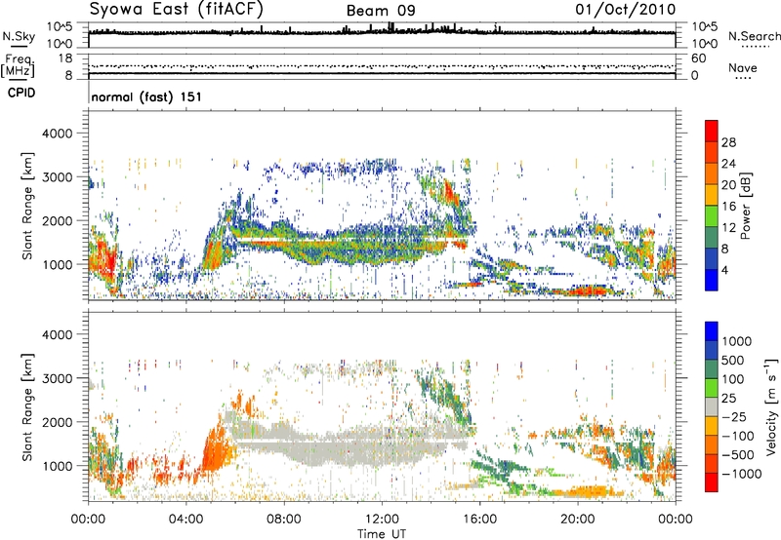The height and width of the screenshot is (540, 781).
Task: Pick the yellow segment of Power color bar
Action: pyautogui.click(x=712, y=194)
